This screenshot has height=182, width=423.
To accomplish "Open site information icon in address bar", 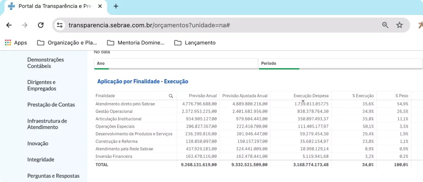I will pyautogui.click(x=60, y=25).
